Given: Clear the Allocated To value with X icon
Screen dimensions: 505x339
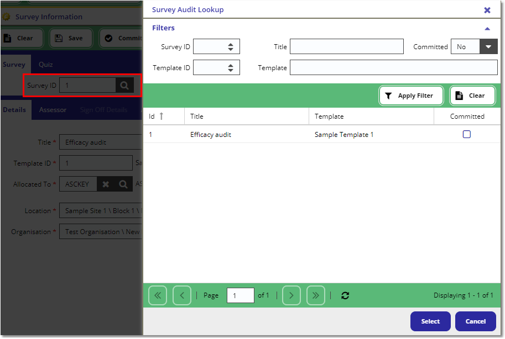Looking at the screenshot, I should pyautogui.click(x=106, y=184).
